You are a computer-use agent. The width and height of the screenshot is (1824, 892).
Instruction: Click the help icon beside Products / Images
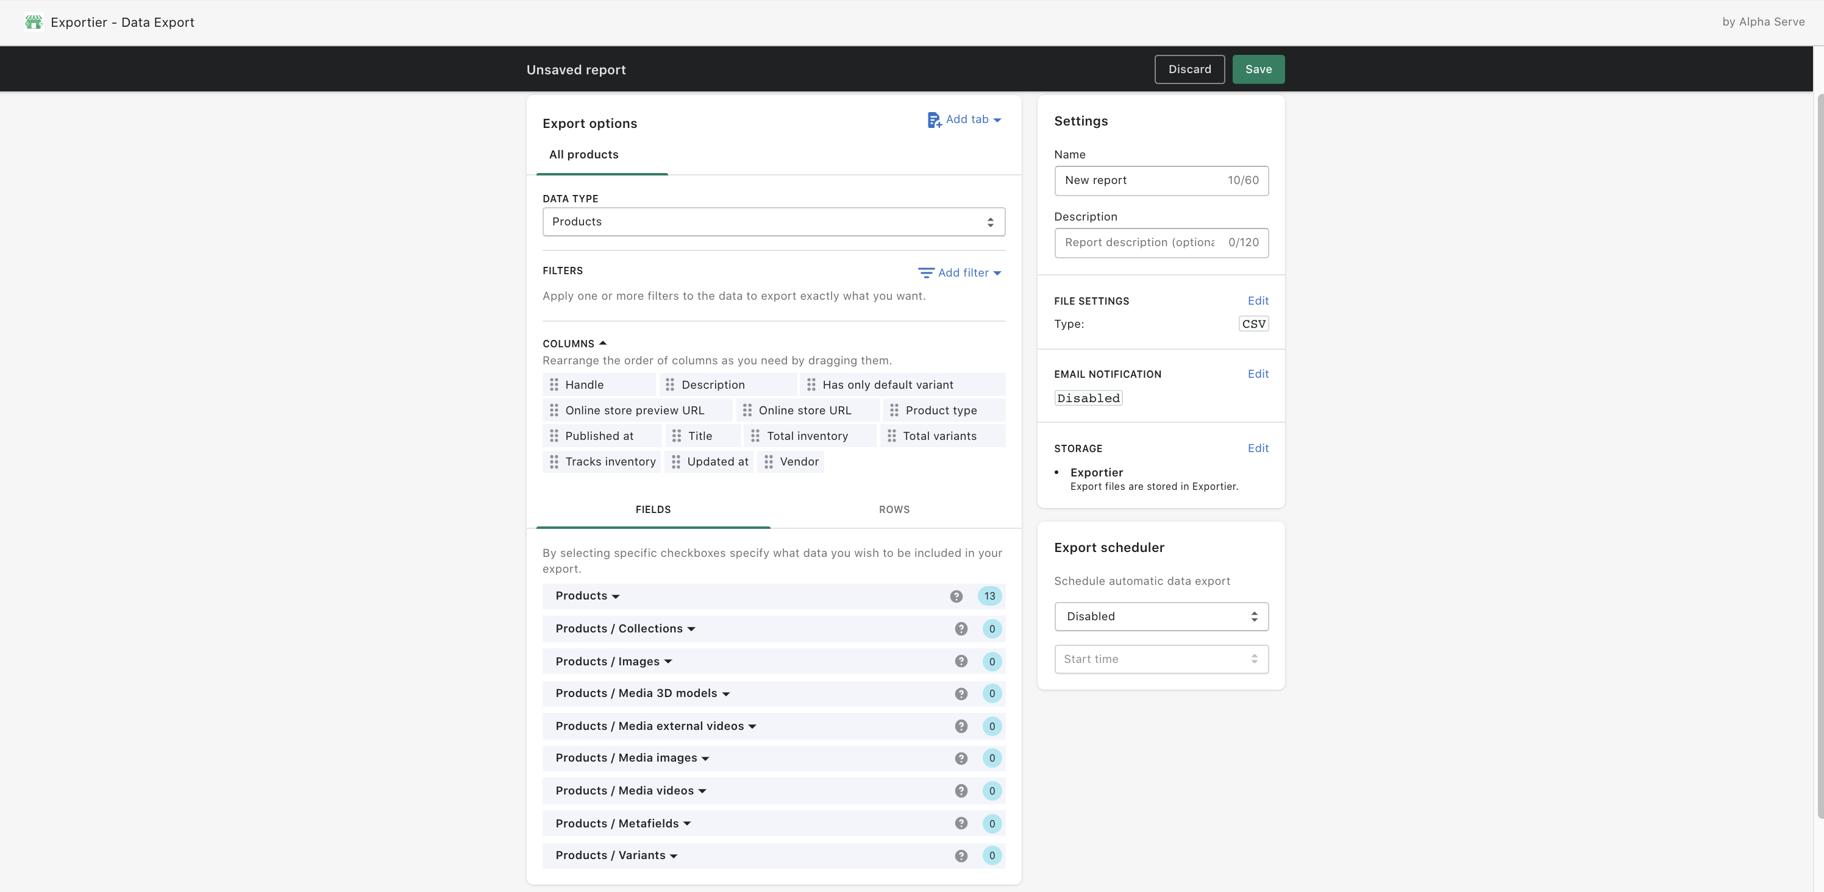coord(961,660)
